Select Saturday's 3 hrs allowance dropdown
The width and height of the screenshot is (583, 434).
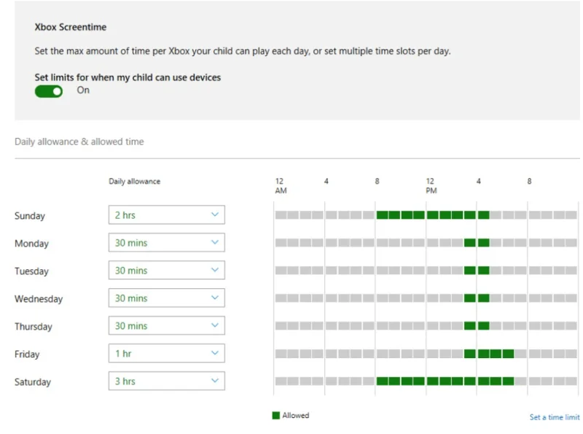[x=166, y=381]
